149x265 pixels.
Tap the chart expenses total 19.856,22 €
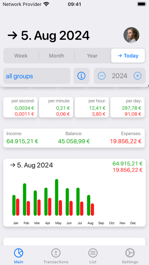(128, 170)
